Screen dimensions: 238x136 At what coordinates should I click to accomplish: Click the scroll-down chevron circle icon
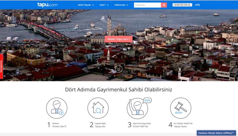coord(119,69)
